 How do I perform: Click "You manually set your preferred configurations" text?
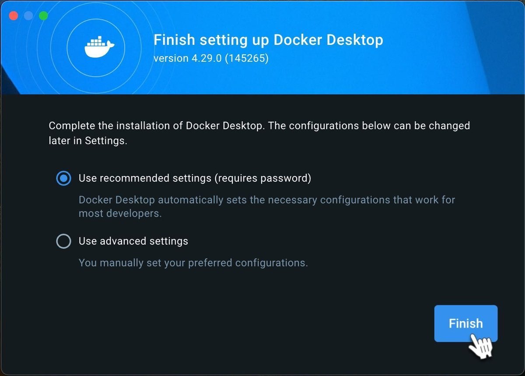click(193, 263)
